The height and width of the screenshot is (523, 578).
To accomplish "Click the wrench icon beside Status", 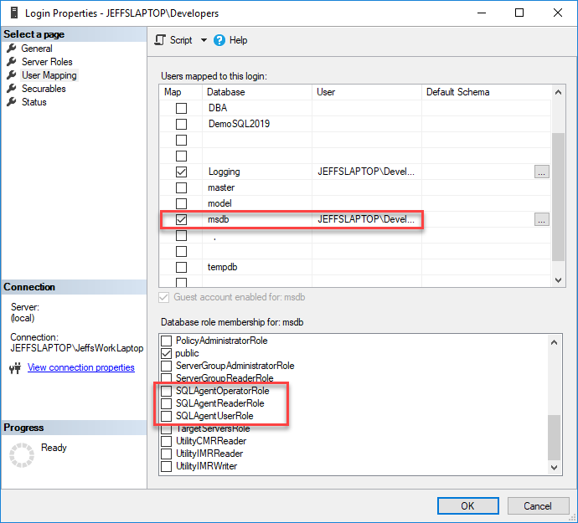I will [12, 102].
